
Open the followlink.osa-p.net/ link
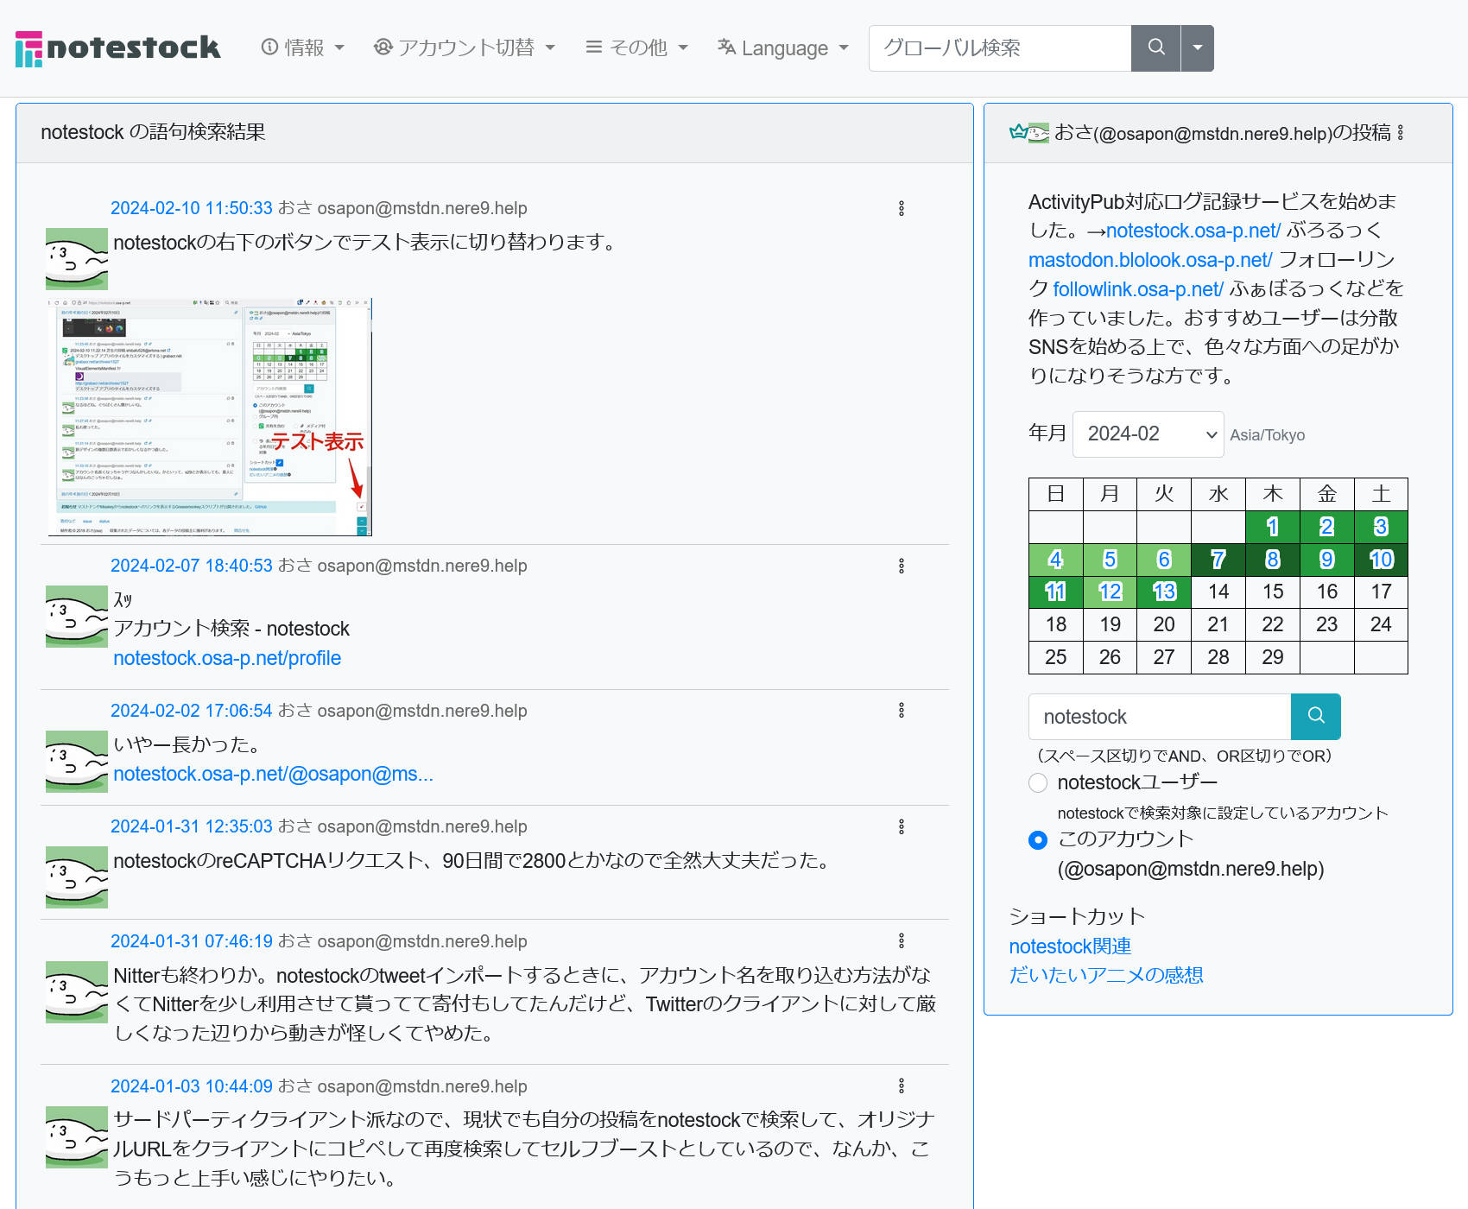pyautogui.click(x=1138, y=289)
